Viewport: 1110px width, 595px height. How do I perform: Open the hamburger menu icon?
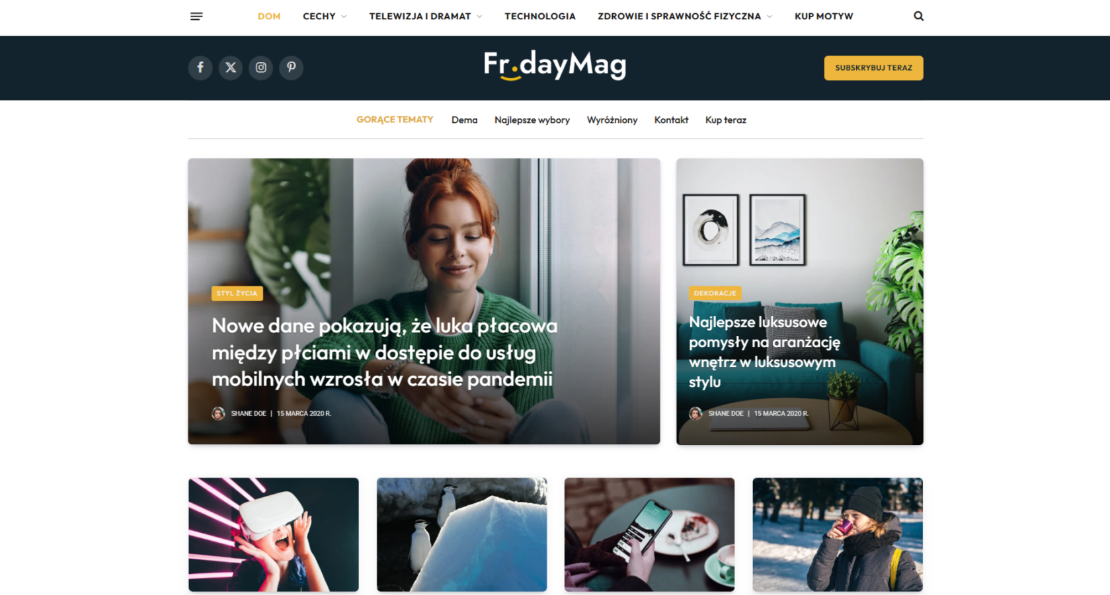(196, 17)
